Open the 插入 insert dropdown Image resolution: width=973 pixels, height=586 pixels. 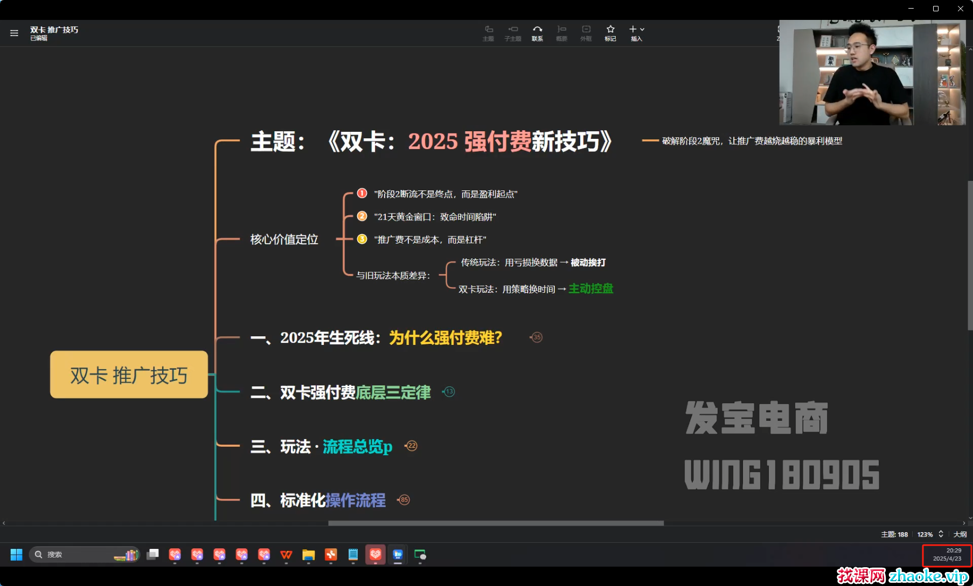[x=636, y=33]
